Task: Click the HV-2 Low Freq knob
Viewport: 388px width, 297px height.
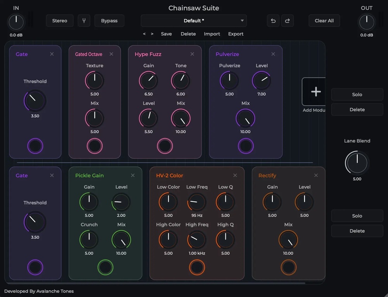Action: click(x=197, y=202)
